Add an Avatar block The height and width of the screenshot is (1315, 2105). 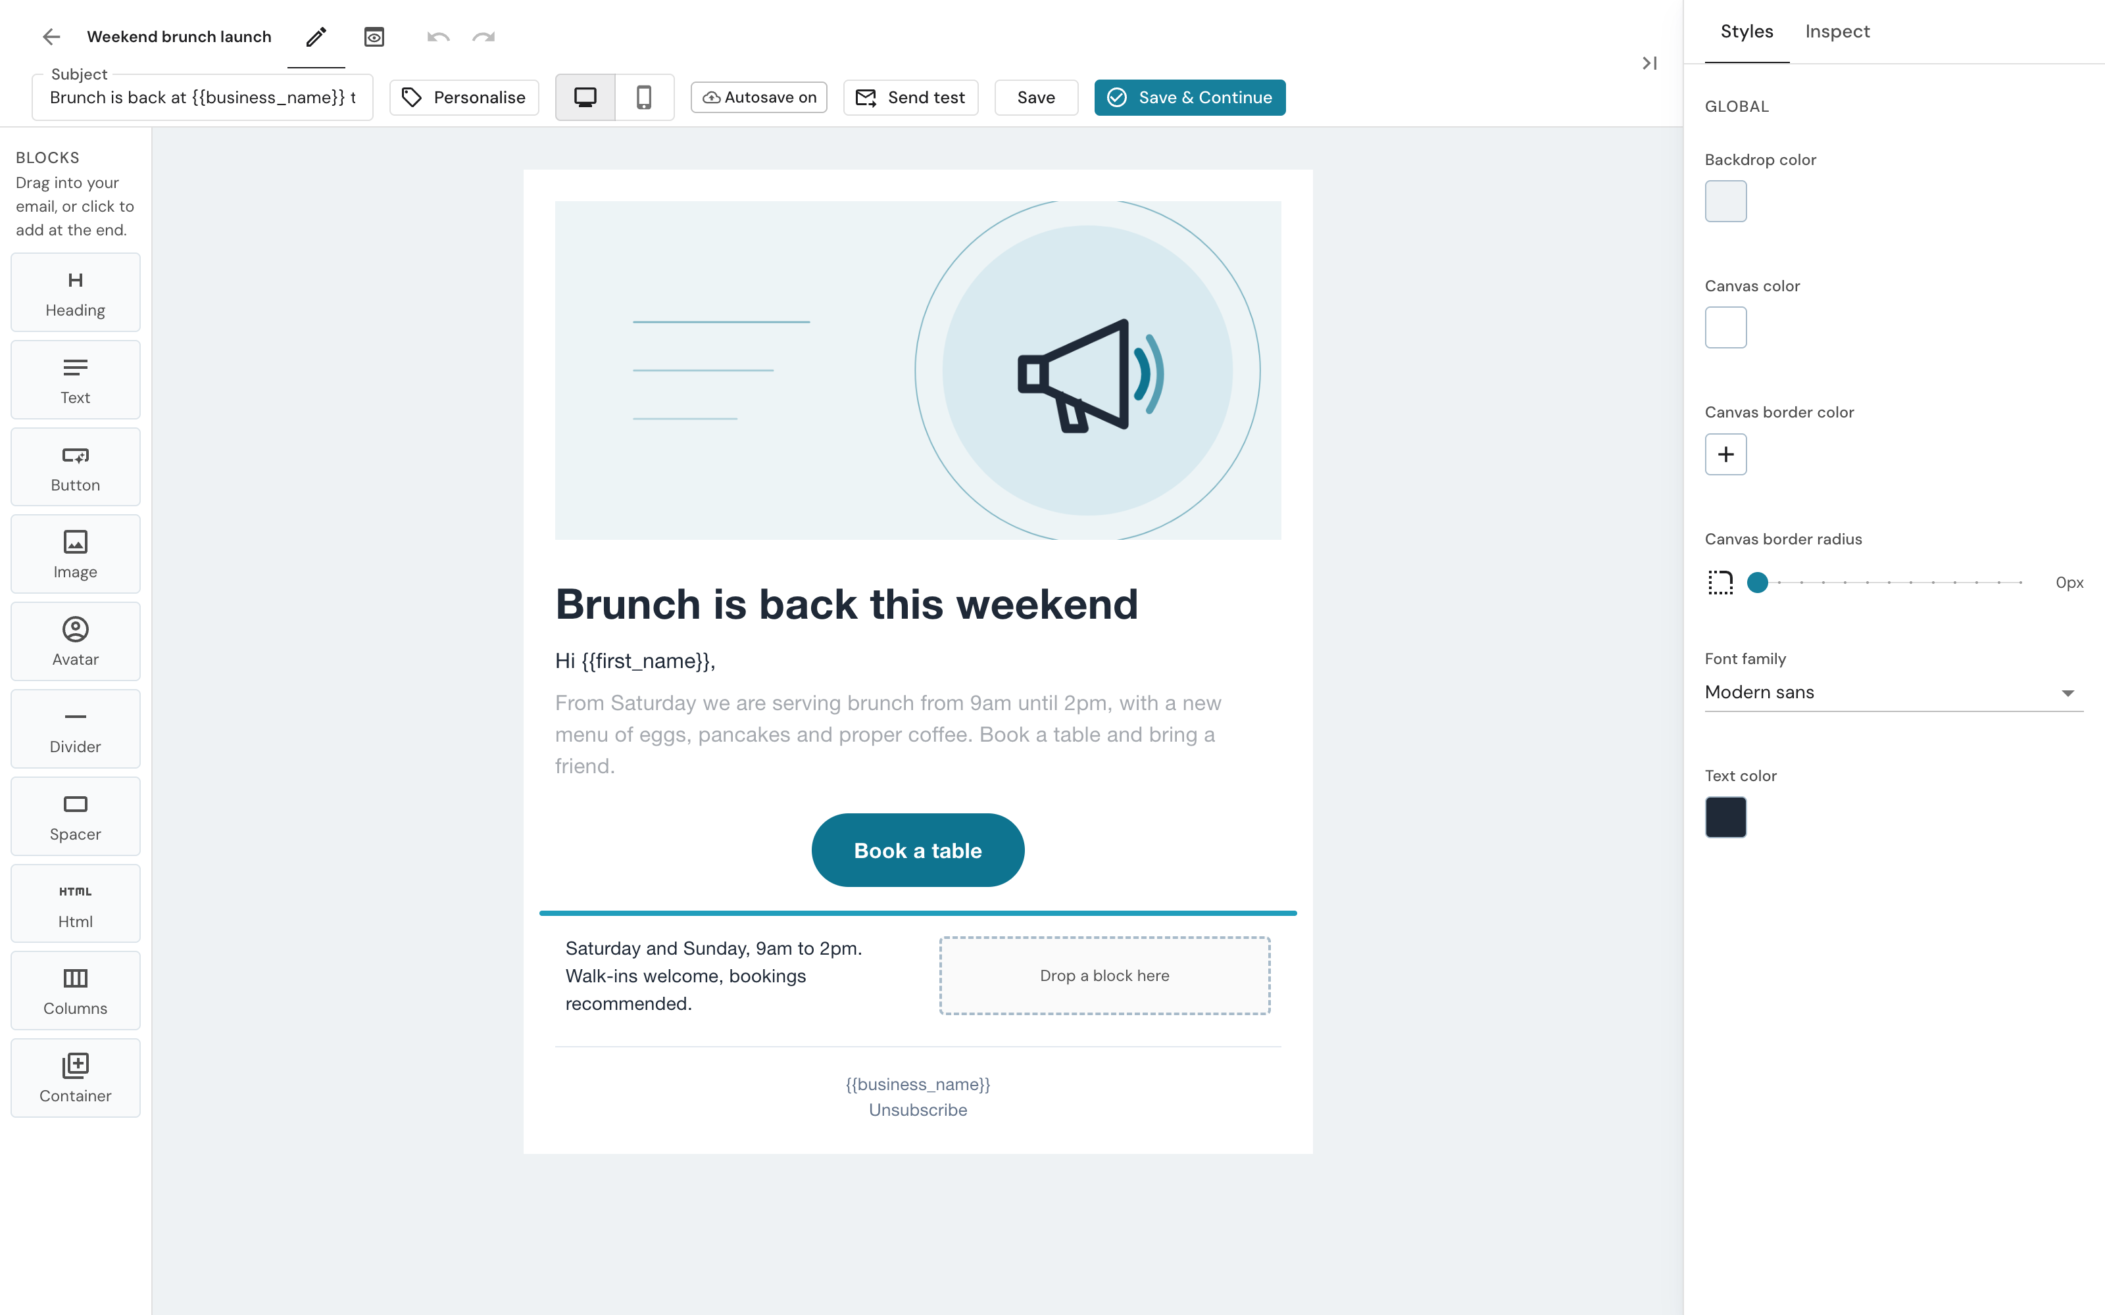point(76,642)
